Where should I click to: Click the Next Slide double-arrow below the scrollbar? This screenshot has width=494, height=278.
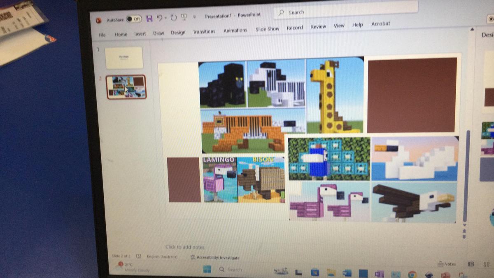464,237
